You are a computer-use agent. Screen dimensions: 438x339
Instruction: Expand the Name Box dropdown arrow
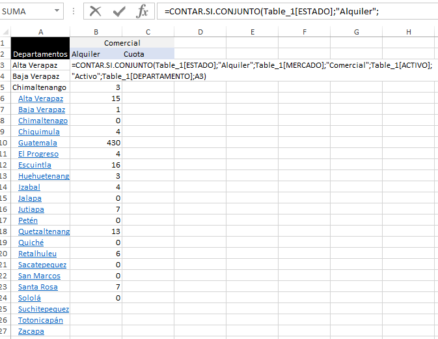coord(57,11)
